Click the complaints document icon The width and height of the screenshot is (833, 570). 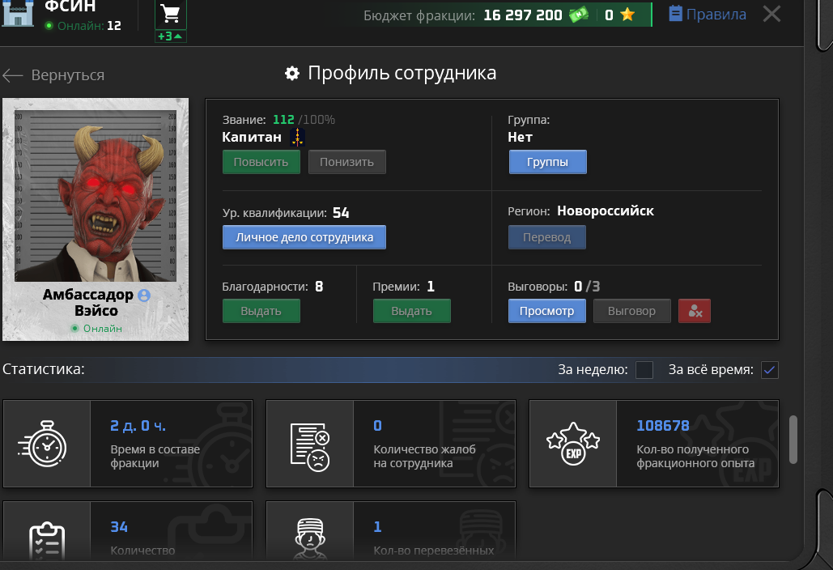pos(310,446)
